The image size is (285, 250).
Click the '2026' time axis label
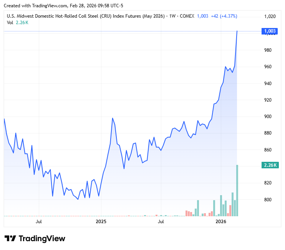[221, 222]
